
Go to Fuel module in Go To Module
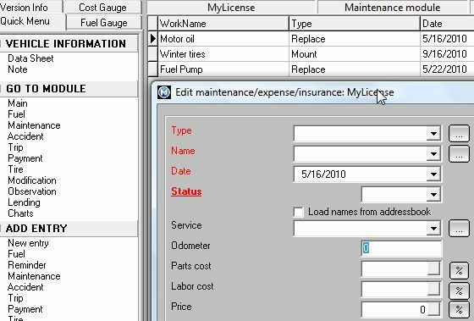tap(16, 114)
